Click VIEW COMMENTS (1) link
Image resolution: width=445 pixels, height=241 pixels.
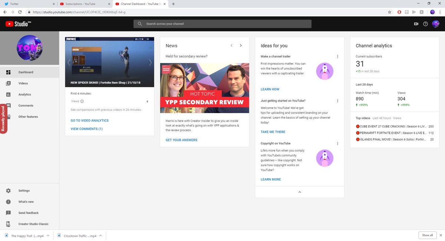click(x=86, y=129)
